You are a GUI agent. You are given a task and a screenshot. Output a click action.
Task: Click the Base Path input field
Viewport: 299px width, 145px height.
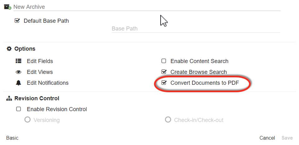[196, 29]
